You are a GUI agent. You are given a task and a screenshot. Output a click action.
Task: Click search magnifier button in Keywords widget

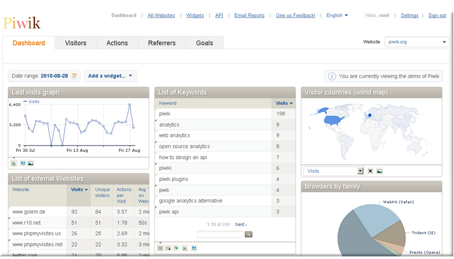[248, 234]
